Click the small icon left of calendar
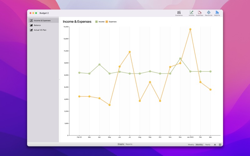The width and height of the screenshot is (250, 156). [x=215, y=145]
